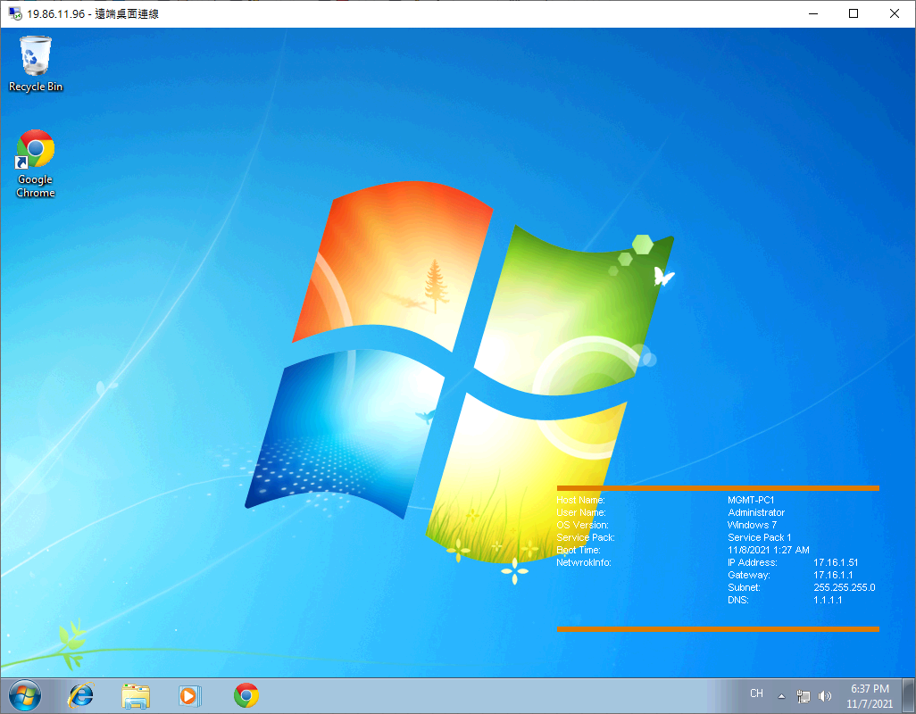Click the network icon in the system tray
This screenshot has height=714, width=916.
pyautogui.click(x=803, y=696)
